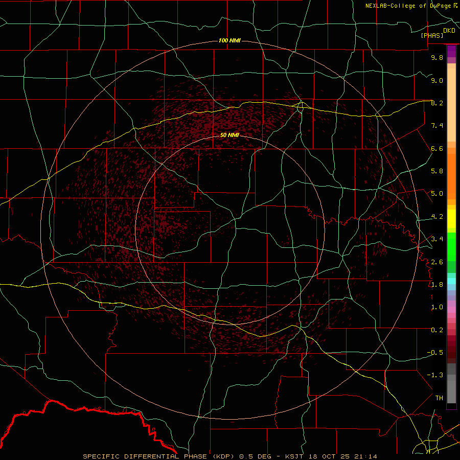Pick the bright green color bar segment
This screenshot has height=460, width=460.
tap(451, 247)
